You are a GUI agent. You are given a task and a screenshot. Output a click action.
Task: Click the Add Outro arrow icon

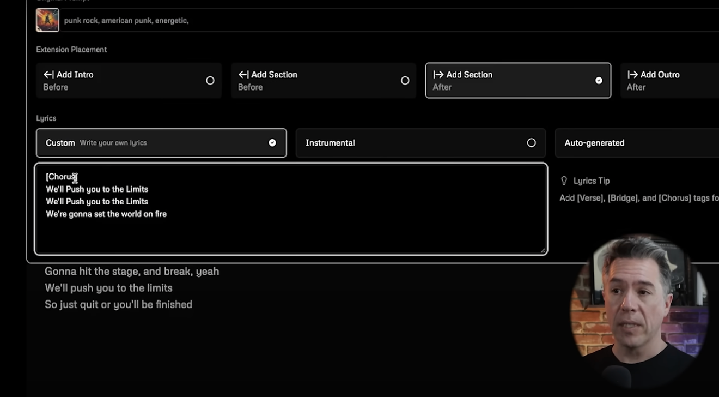(x=632, y=75)
